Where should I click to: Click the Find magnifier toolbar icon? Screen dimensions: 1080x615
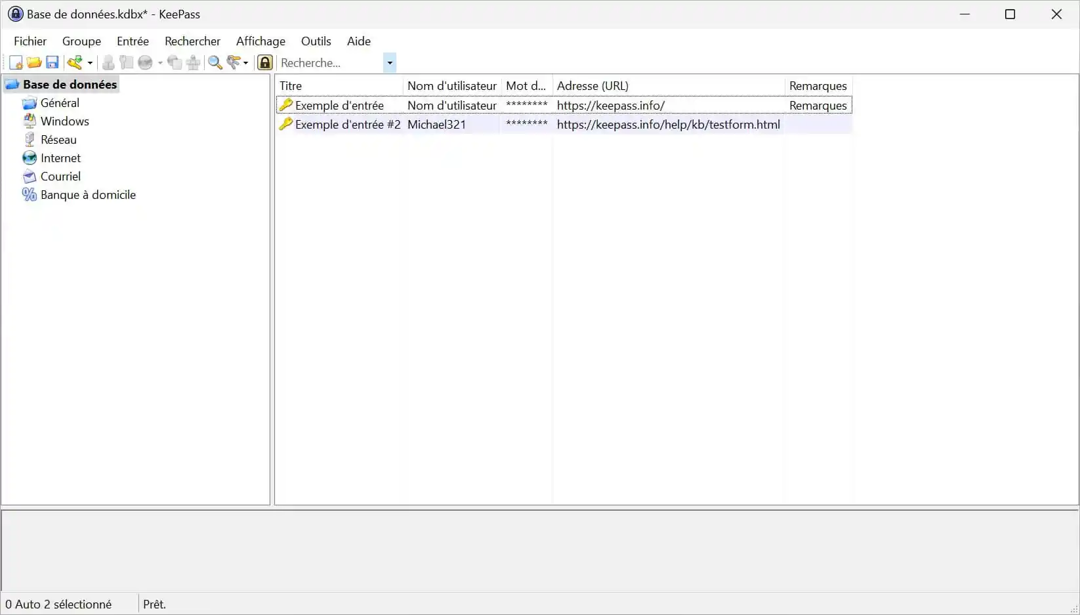[x=215, y=62]
